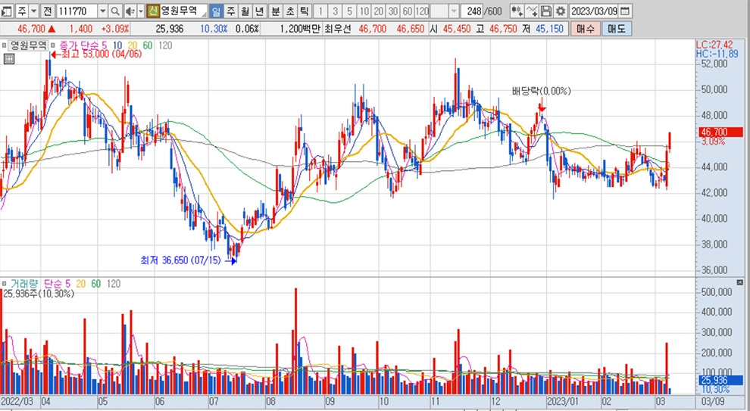Click the speaker sound icon
The width and height of the screenshot is (750, 411).
click(129, 11)
